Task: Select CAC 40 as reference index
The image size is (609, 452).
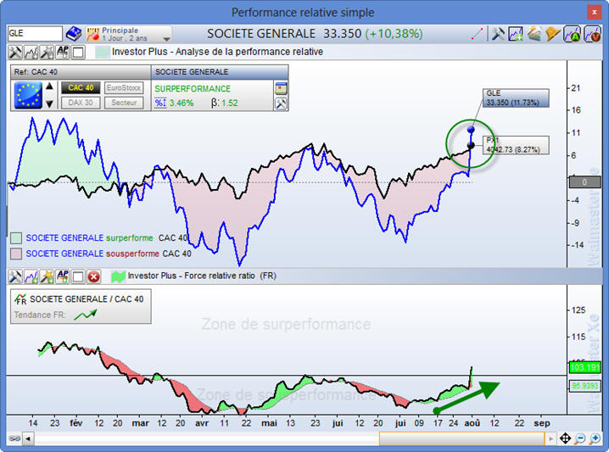Action: (81, 87)
